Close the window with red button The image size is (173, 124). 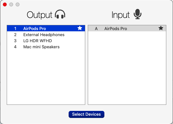(5, 4)
